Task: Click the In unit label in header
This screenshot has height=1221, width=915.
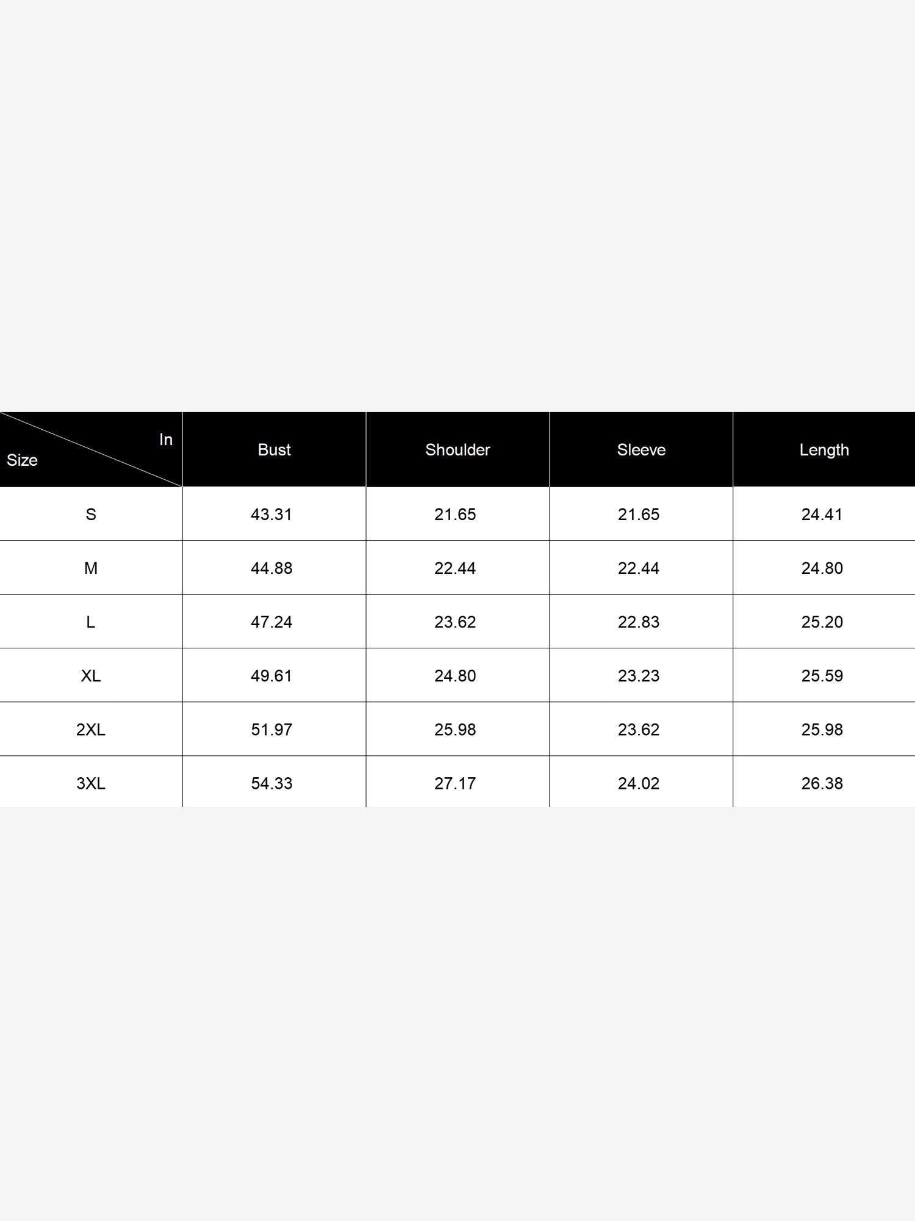Action: (x=166, y=440)
